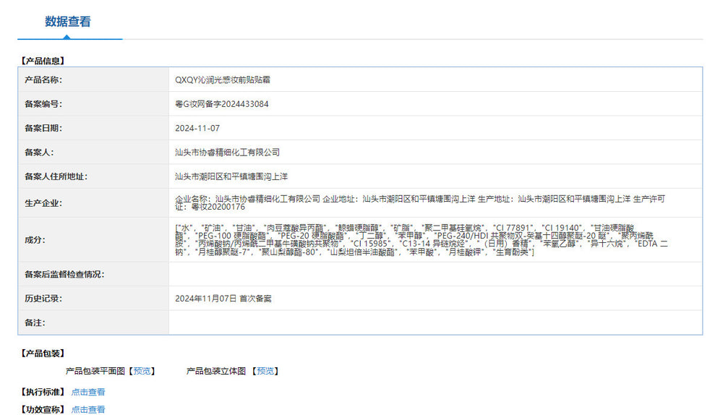Open the 数据查看 tab
723x415 pixels.
(x=68, y=22)
